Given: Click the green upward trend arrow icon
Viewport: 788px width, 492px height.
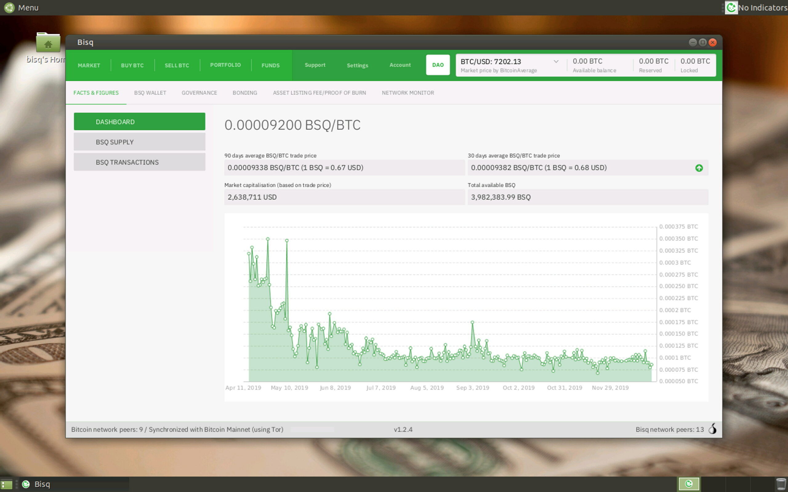Looking at the screenshot, I should [x=699, y=168].
